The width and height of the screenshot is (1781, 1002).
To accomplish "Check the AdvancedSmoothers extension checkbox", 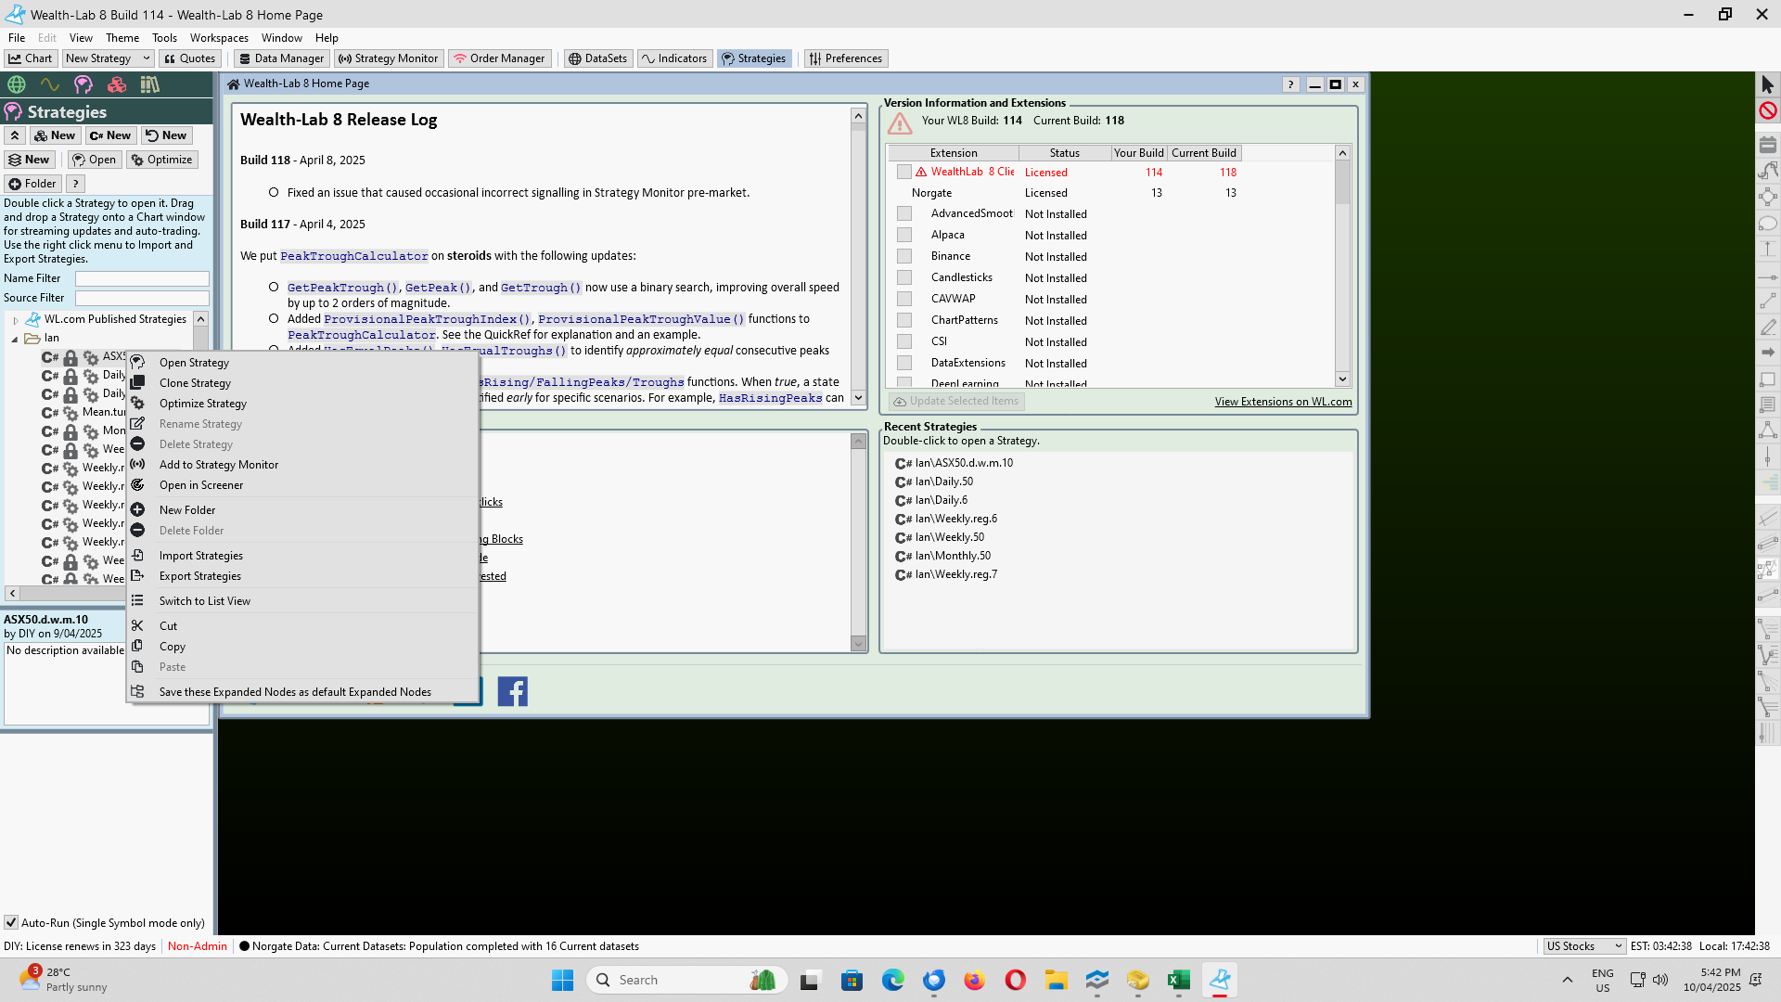I will click(904, 213).
